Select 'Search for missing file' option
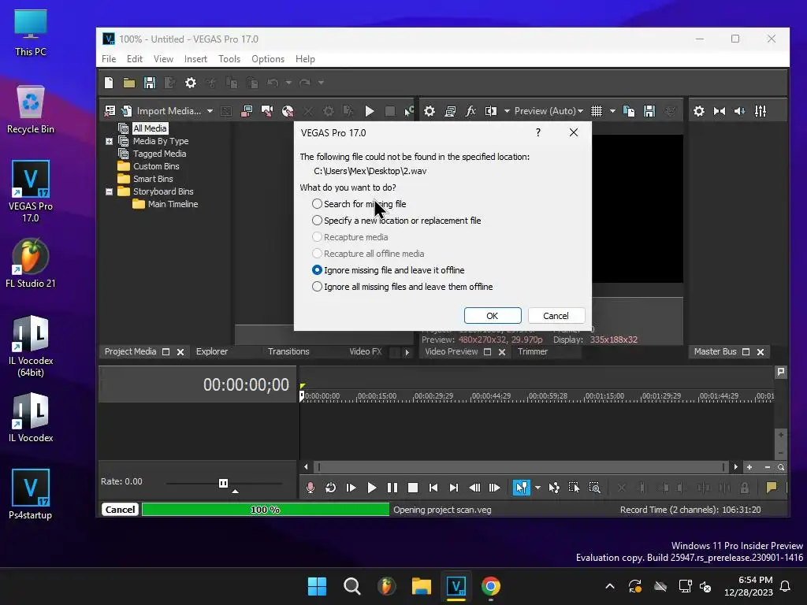Viewport: 807px width, 605px height. coord(359,204)
